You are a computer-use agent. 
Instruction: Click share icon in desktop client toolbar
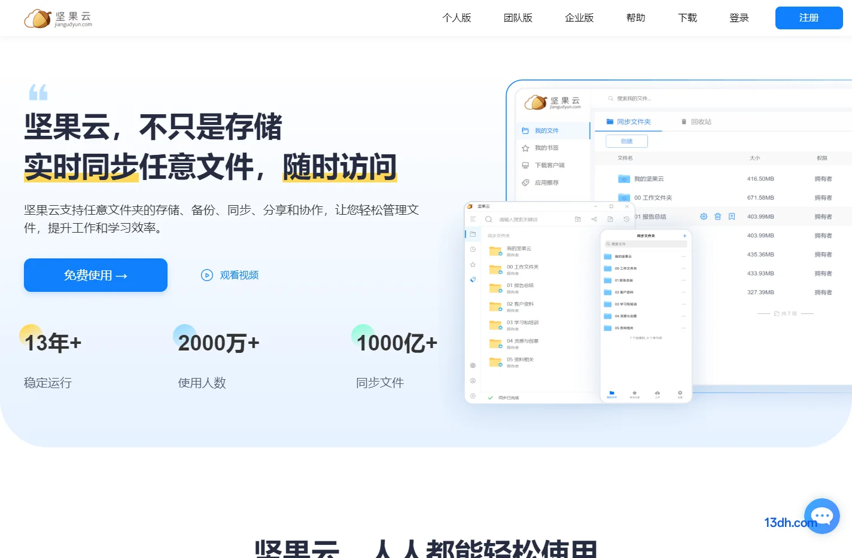pyautogui.click(x=594, y=219)
